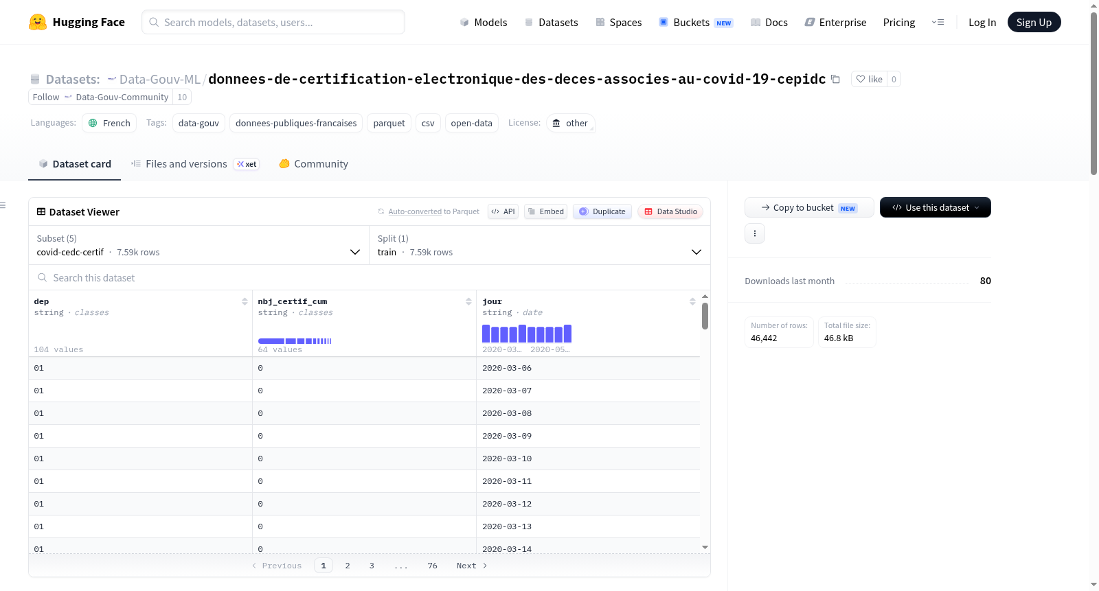Click the Sign Up button

tap(1034, 22)
